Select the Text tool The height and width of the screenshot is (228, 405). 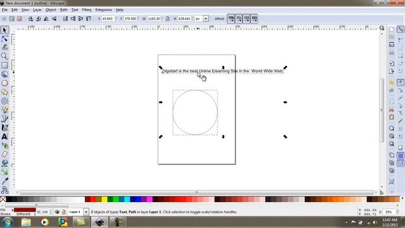tap(4, 137)
